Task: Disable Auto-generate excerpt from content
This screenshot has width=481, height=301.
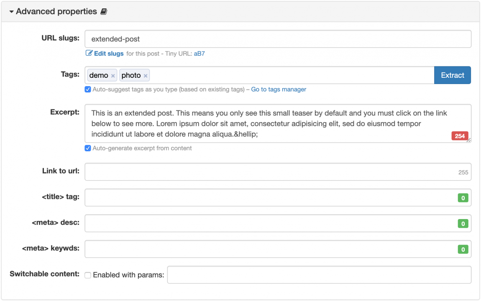Action: click(x=88, y=148)
